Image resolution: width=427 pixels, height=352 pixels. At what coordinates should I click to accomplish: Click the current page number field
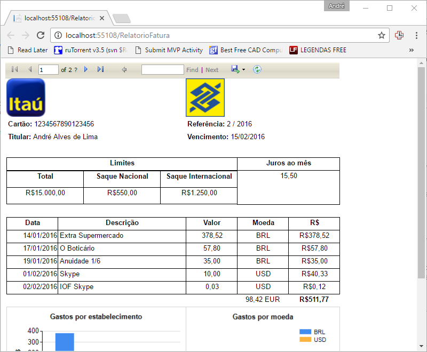pos(49,69)
